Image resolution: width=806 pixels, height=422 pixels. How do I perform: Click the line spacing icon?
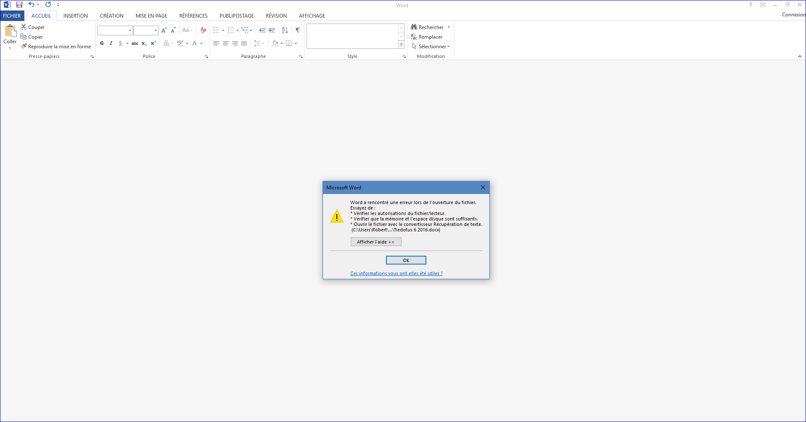257,43
